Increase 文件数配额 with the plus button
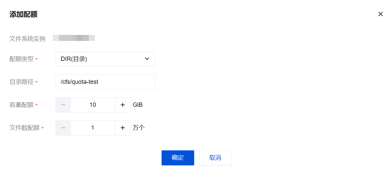 pyautogui.click(x=123, y=128)
